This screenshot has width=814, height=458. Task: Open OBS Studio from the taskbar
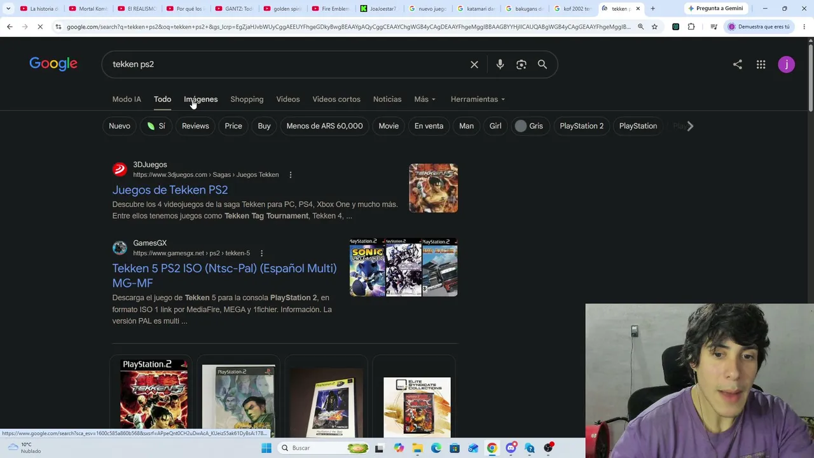pyautogui.click(x=548, y=448)
